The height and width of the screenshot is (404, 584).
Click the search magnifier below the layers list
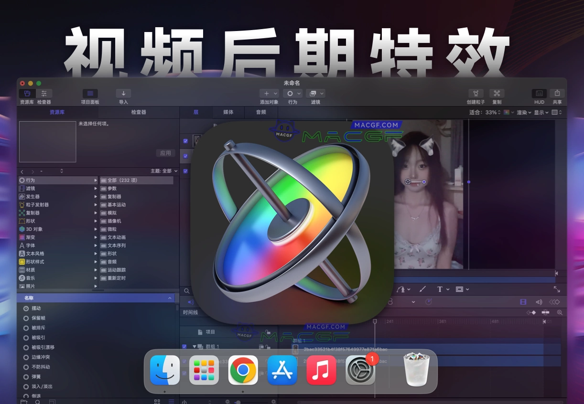(187, 291)
